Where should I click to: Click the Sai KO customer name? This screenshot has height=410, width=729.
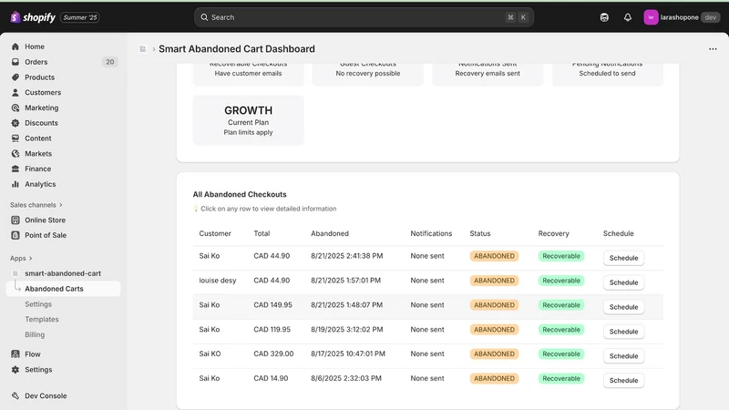pos(210,354)
